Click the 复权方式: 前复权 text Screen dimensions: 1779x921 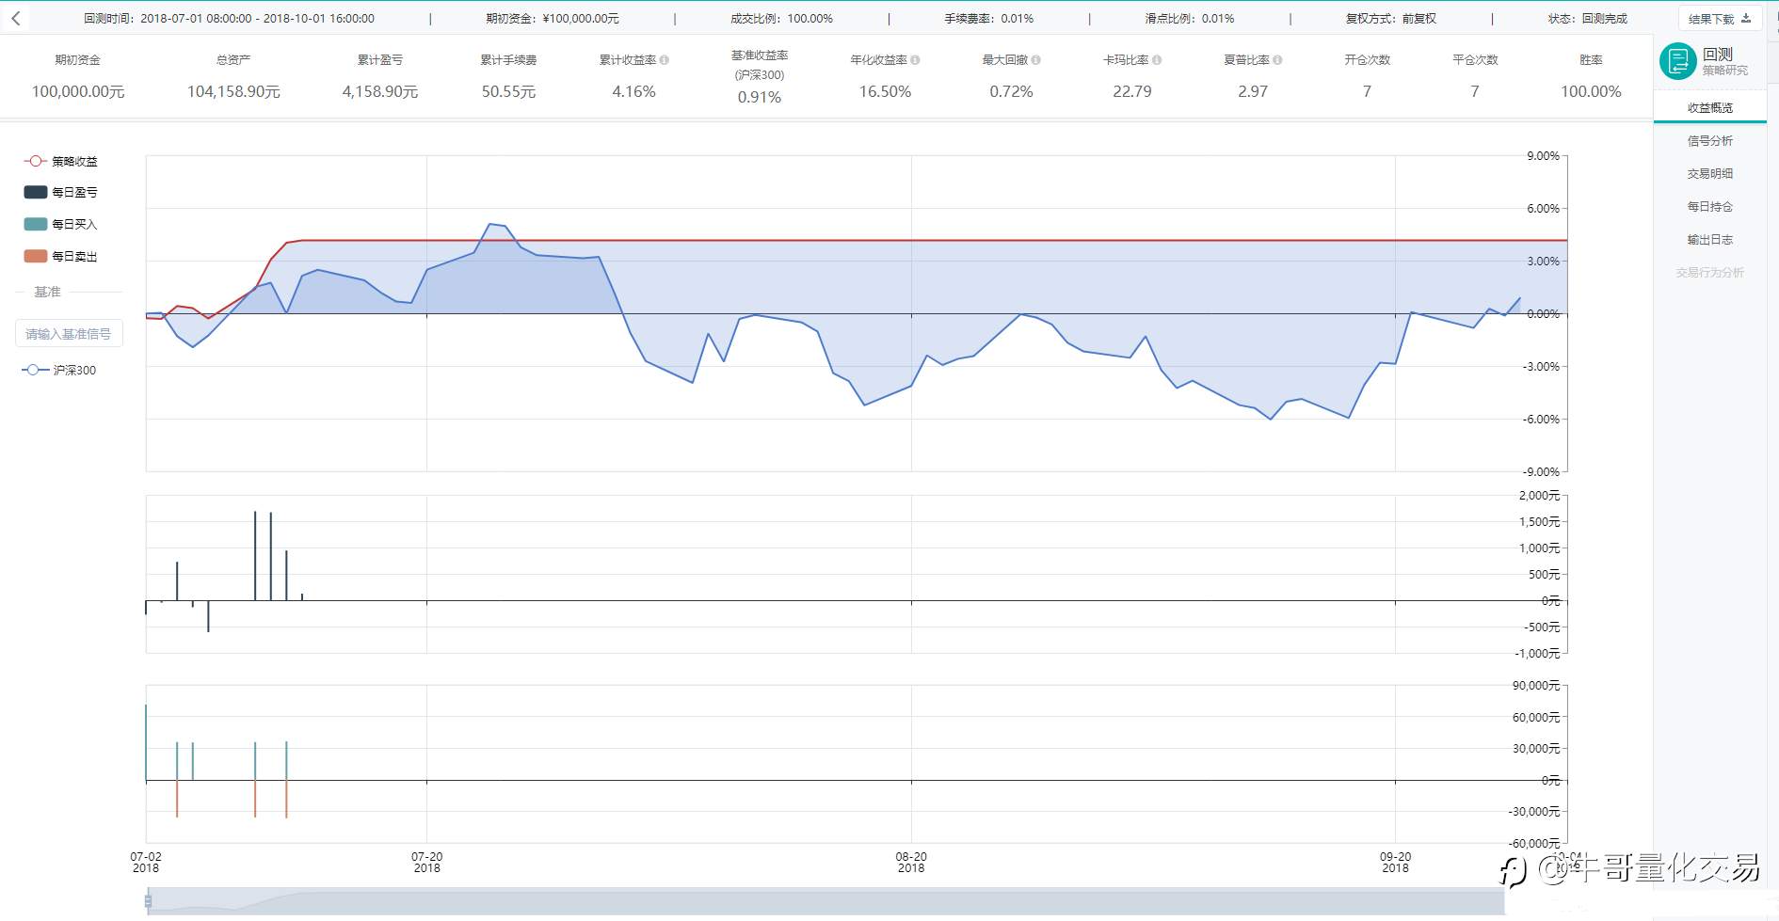[1390, 18]
